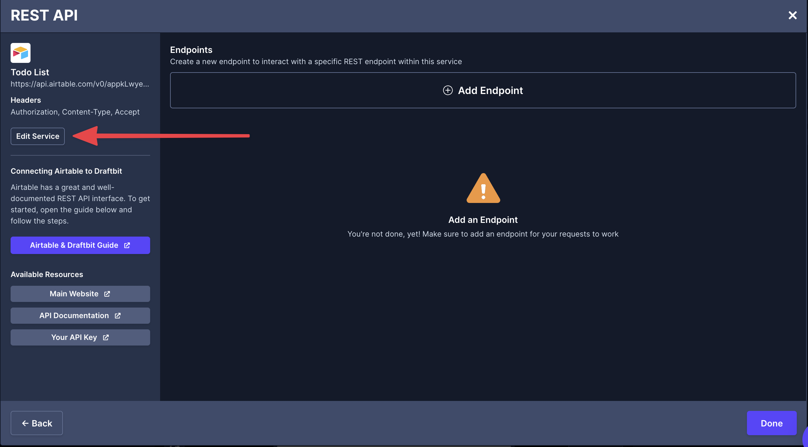This screenshot has height=447, width=808.
Task: Open the API Documentation resource
Action: pyautogui.click(x=80, y=315)
